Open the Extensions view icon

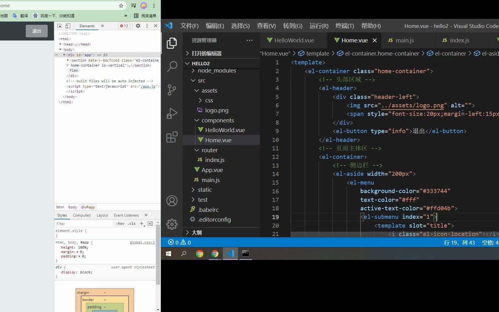(x=172, y=137)
